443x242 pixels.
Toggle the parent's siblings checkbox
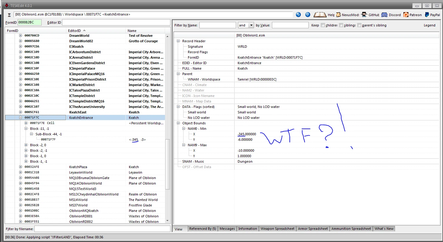359,25
